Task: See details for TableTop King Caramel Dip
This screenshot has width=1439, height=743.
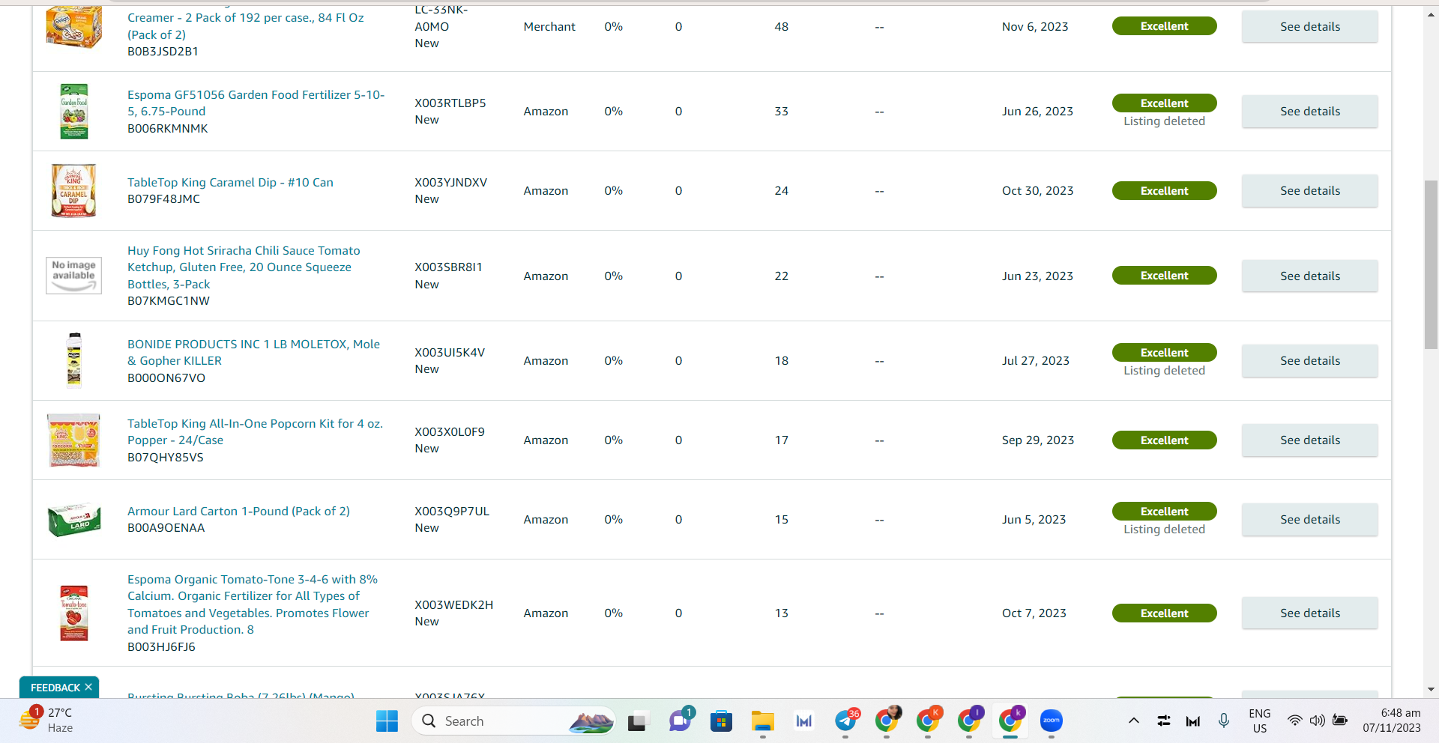Action: (1309, 191)
